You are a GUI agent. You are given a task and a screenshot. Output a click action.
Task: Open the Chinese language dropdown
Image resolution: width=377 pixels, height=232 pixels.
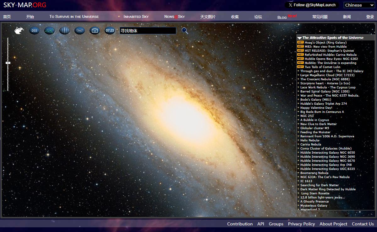click(359, 5)
